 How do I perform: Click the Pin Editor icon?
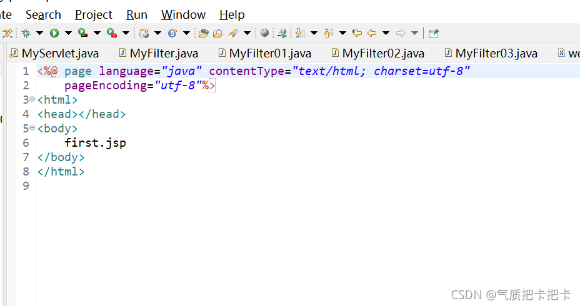(434, 34)
